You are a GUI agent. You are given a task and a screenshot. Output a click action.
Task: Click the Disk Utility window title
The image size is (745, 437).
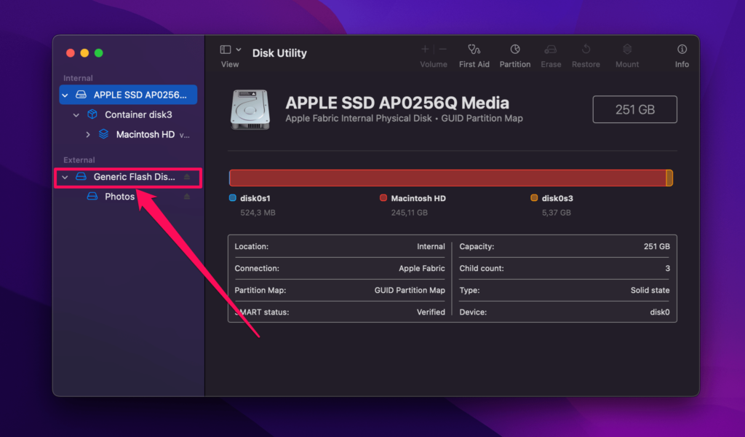tap(279, 52)
